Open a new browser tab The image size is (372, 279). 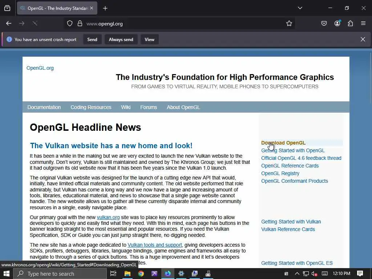point(105,8)
